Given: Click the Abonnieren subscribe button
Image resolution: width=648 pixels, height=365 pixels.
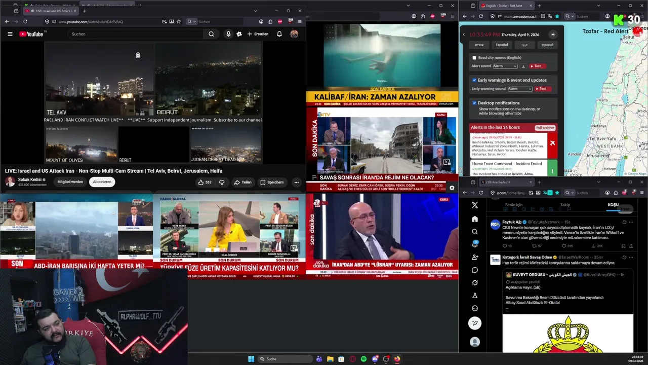Looking at the screenshot, I should click(x=102, y=182).
